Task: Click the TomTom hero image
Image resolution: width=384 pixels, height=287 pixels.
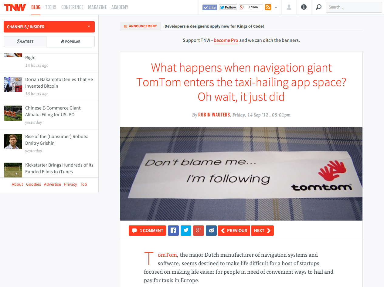Action: [x=241, y=174]
